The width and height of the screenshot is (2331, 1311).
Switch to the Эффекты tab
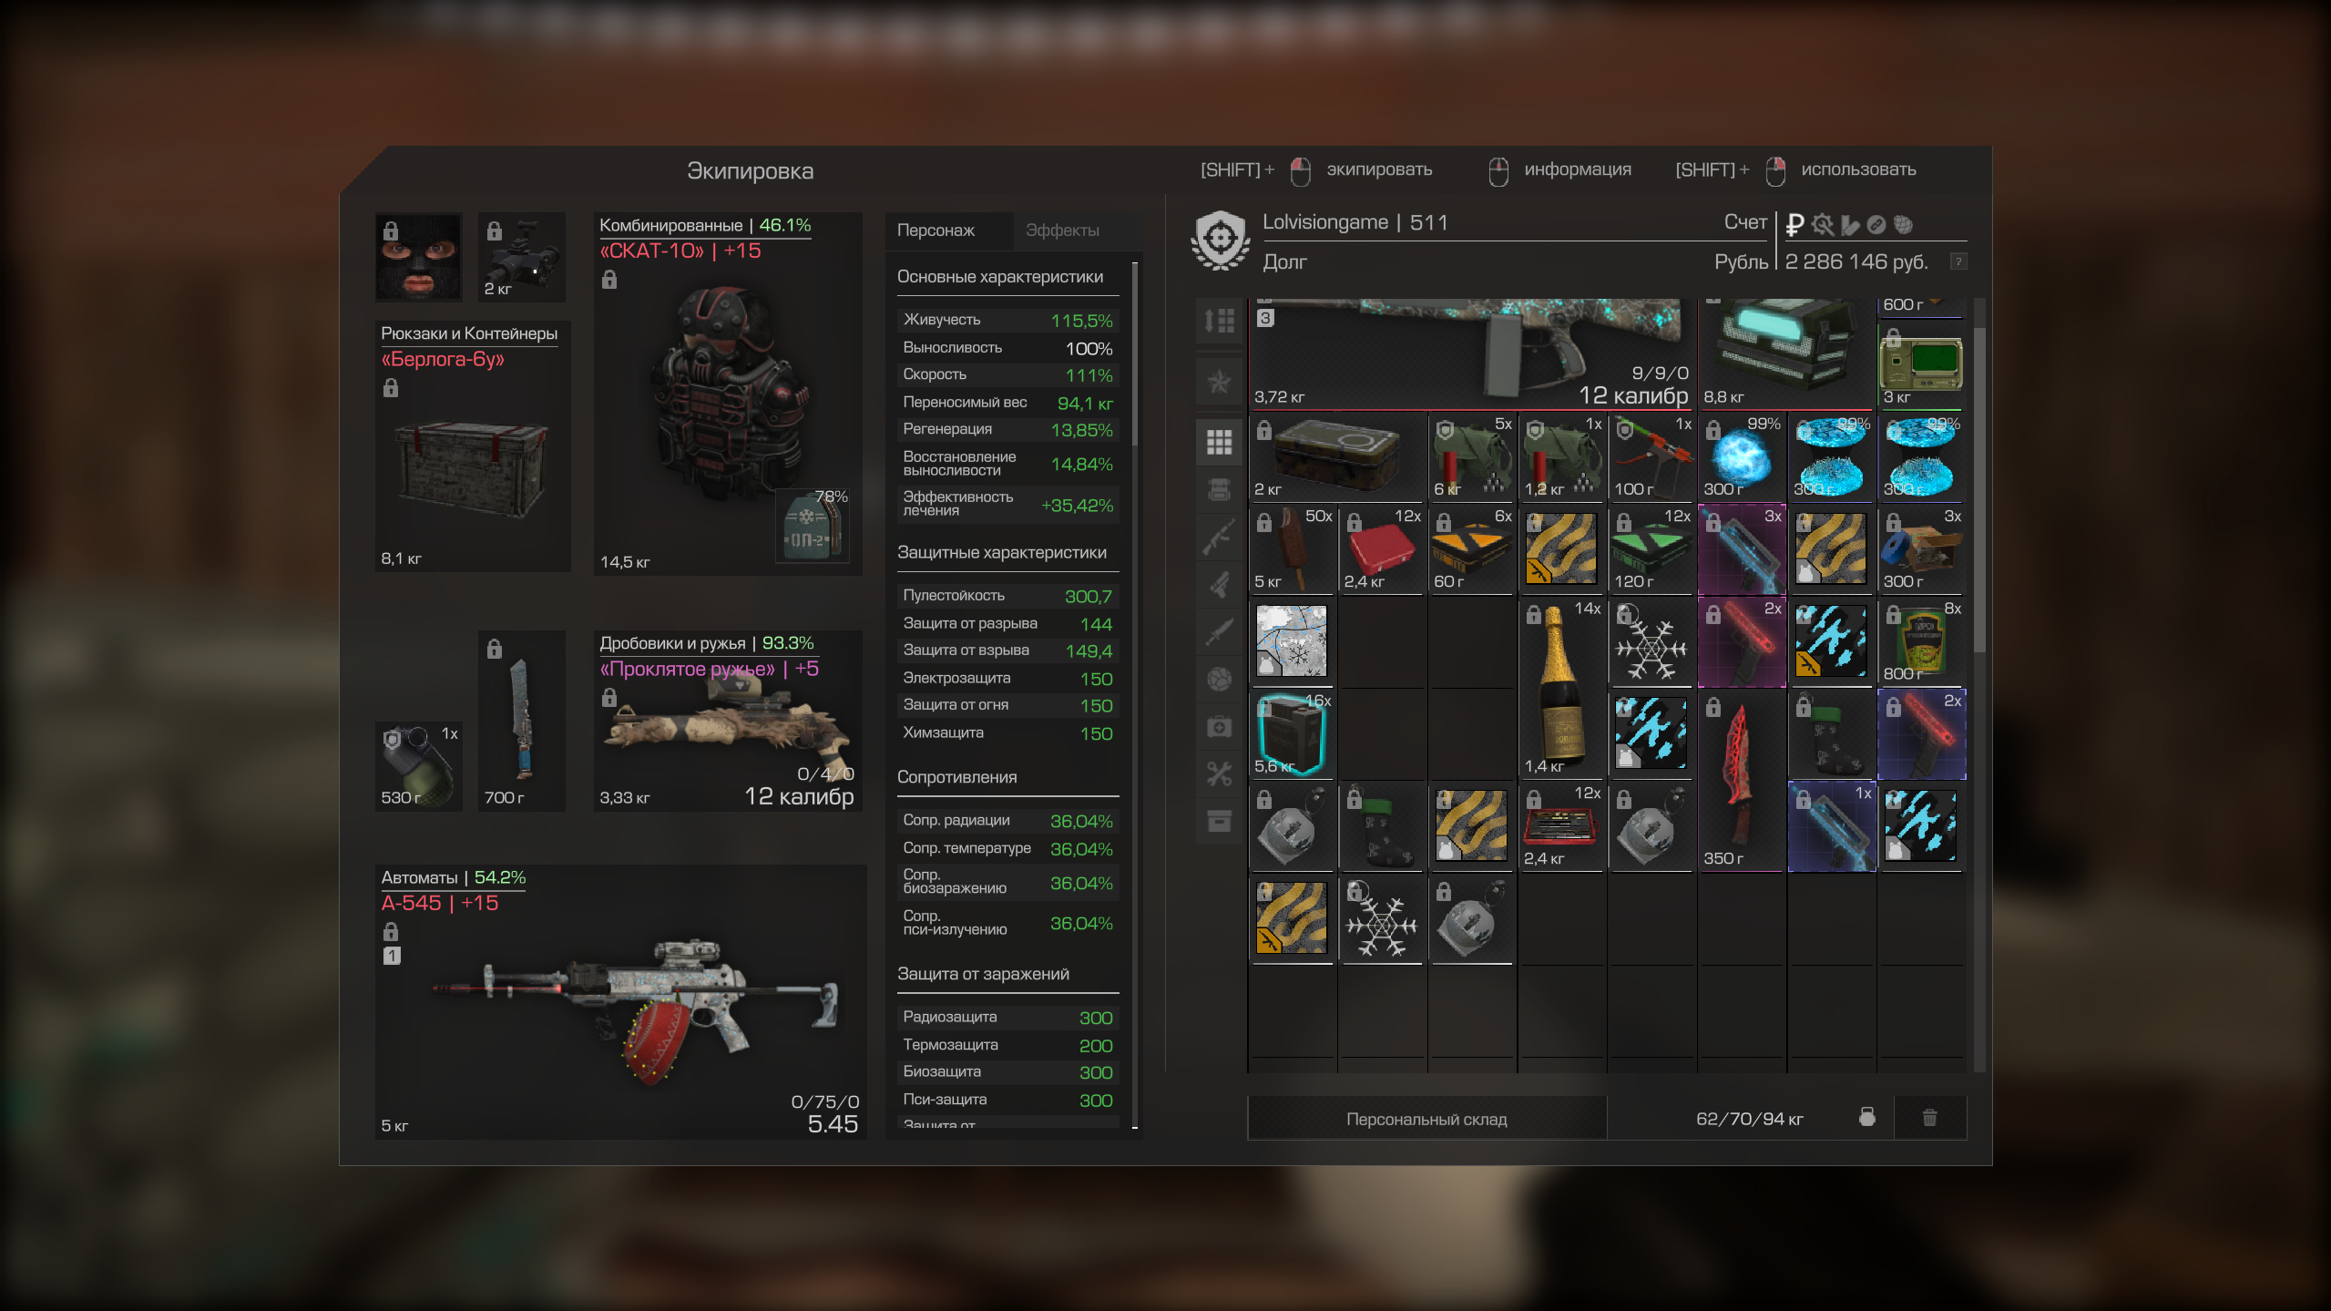point(1062,230)
